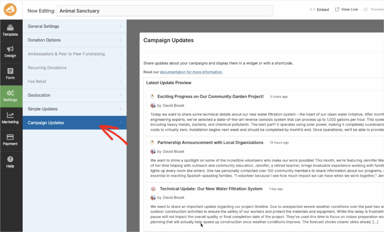The width and height of the screenshot is (384, 232).
Task: Click David Bisset avatar on Partnership Announcement
Action: (x=153, y=151)
